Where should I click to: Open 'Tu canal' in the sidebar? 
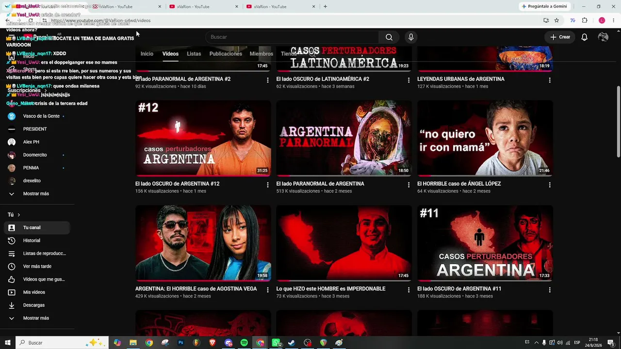click(x=37, y=228)
